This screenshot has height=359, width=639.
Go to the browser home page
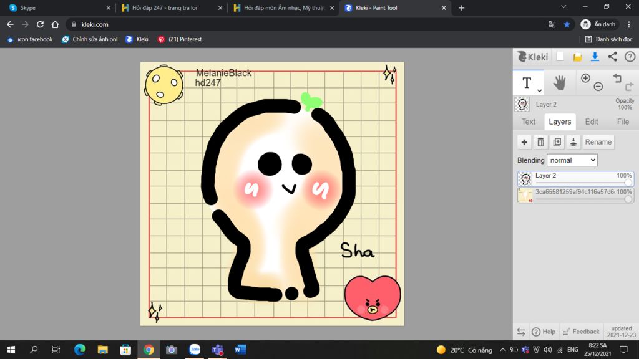click(x=55, y=24)
